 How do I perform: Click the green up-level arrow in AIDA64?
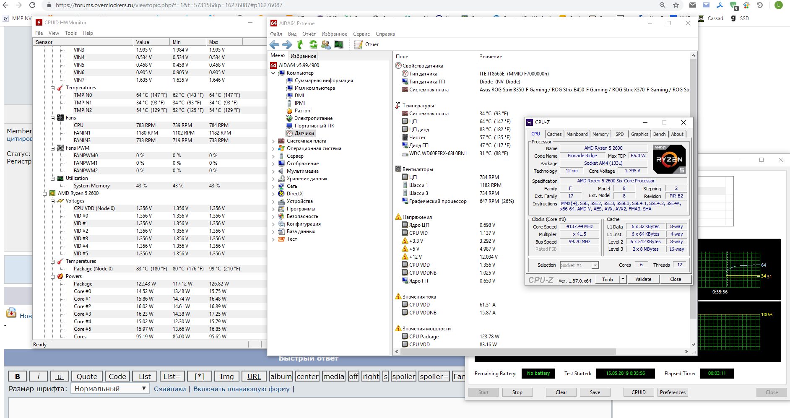(300, 44)
